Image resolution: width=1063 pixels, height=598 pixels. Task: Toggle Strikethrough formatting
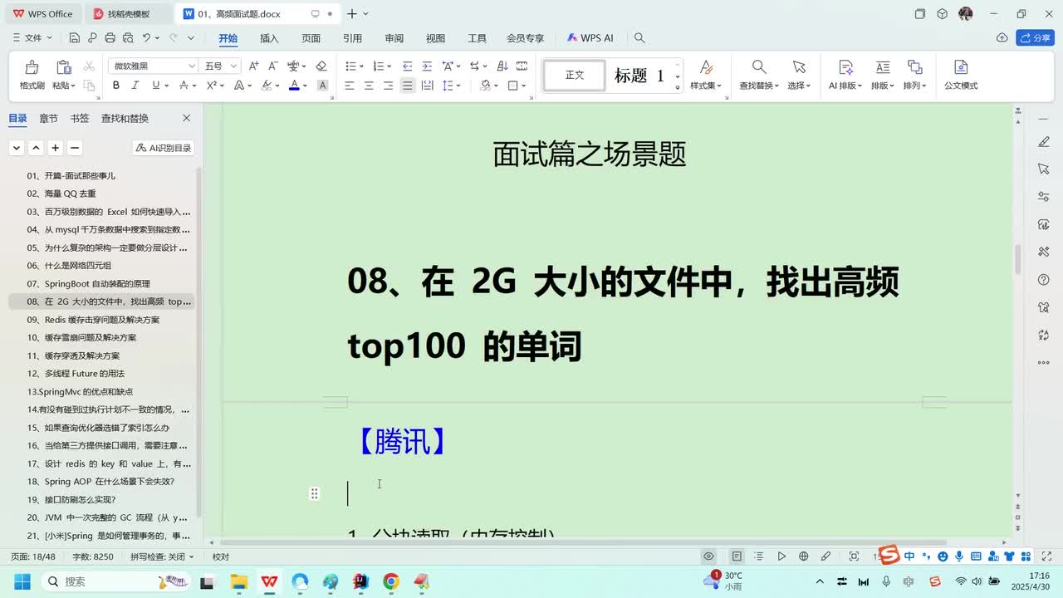pyautogui.click(x=184, y=86)
